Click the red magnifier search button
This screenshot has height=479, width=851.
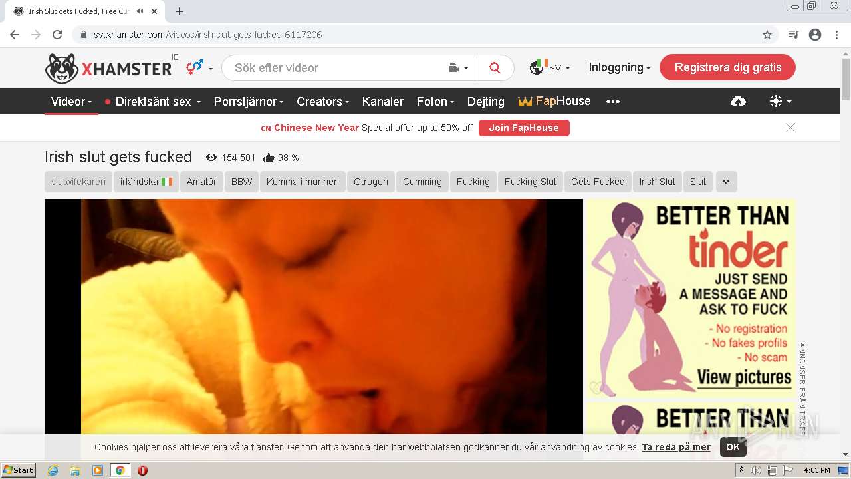495,68
